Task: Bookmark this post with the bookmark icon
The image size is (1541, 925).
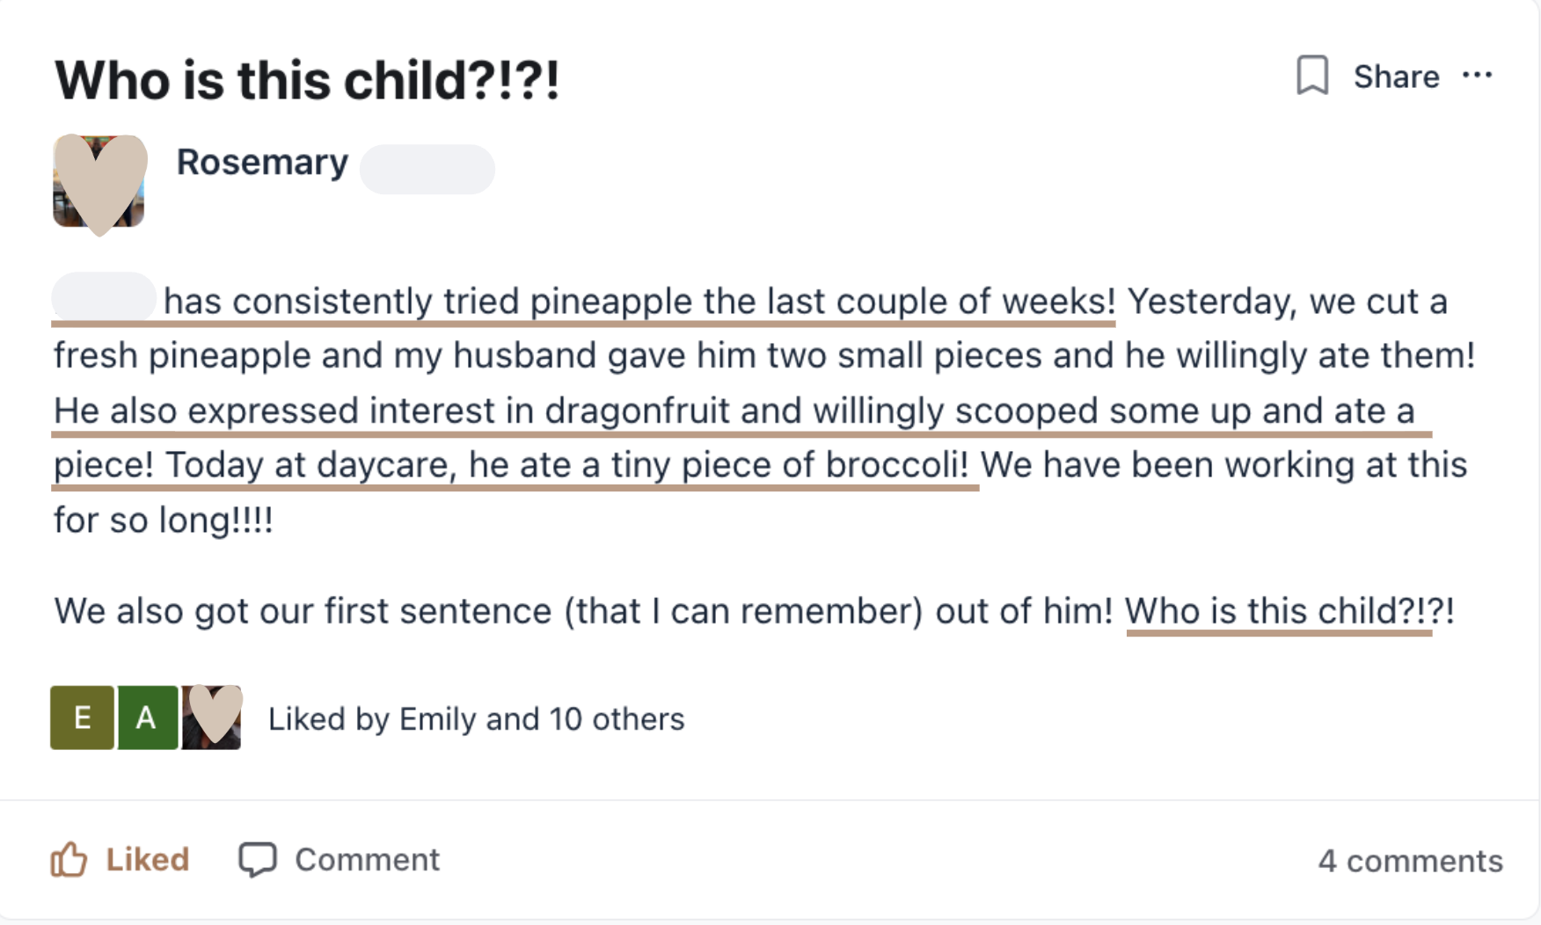Action: point(1311,76)
